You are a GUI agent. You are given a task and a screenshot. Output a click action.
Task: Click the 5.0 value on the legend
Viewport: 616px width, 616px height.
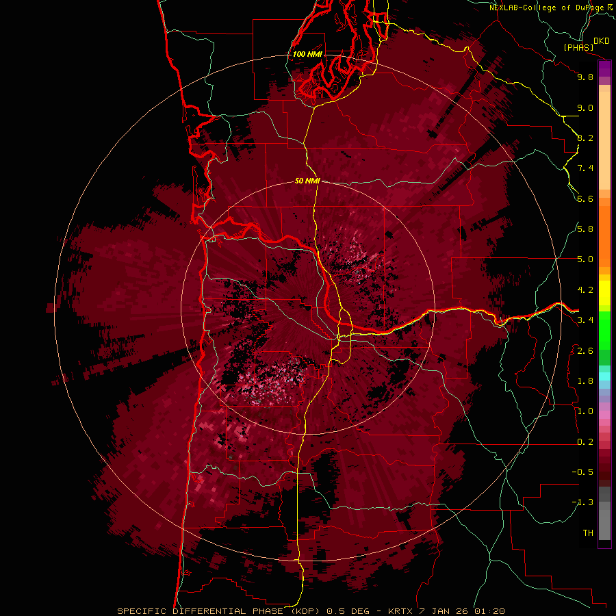(585, 259)
